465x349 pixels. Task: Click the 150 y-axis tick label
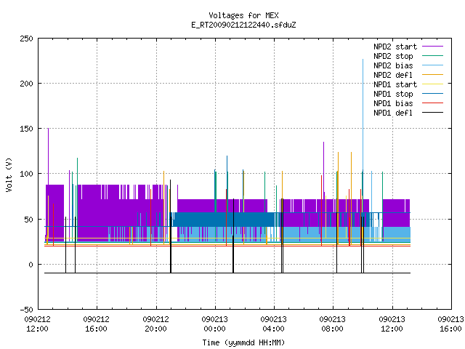point(26,129)
